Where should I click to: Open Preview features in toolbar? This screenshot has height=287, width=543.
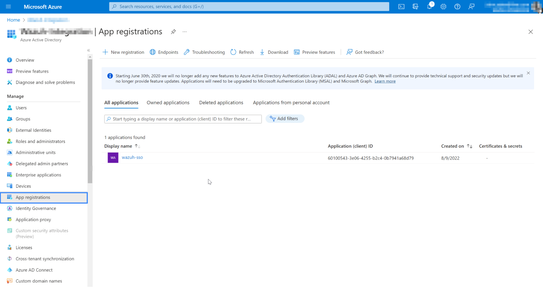(x=314, y=52)
